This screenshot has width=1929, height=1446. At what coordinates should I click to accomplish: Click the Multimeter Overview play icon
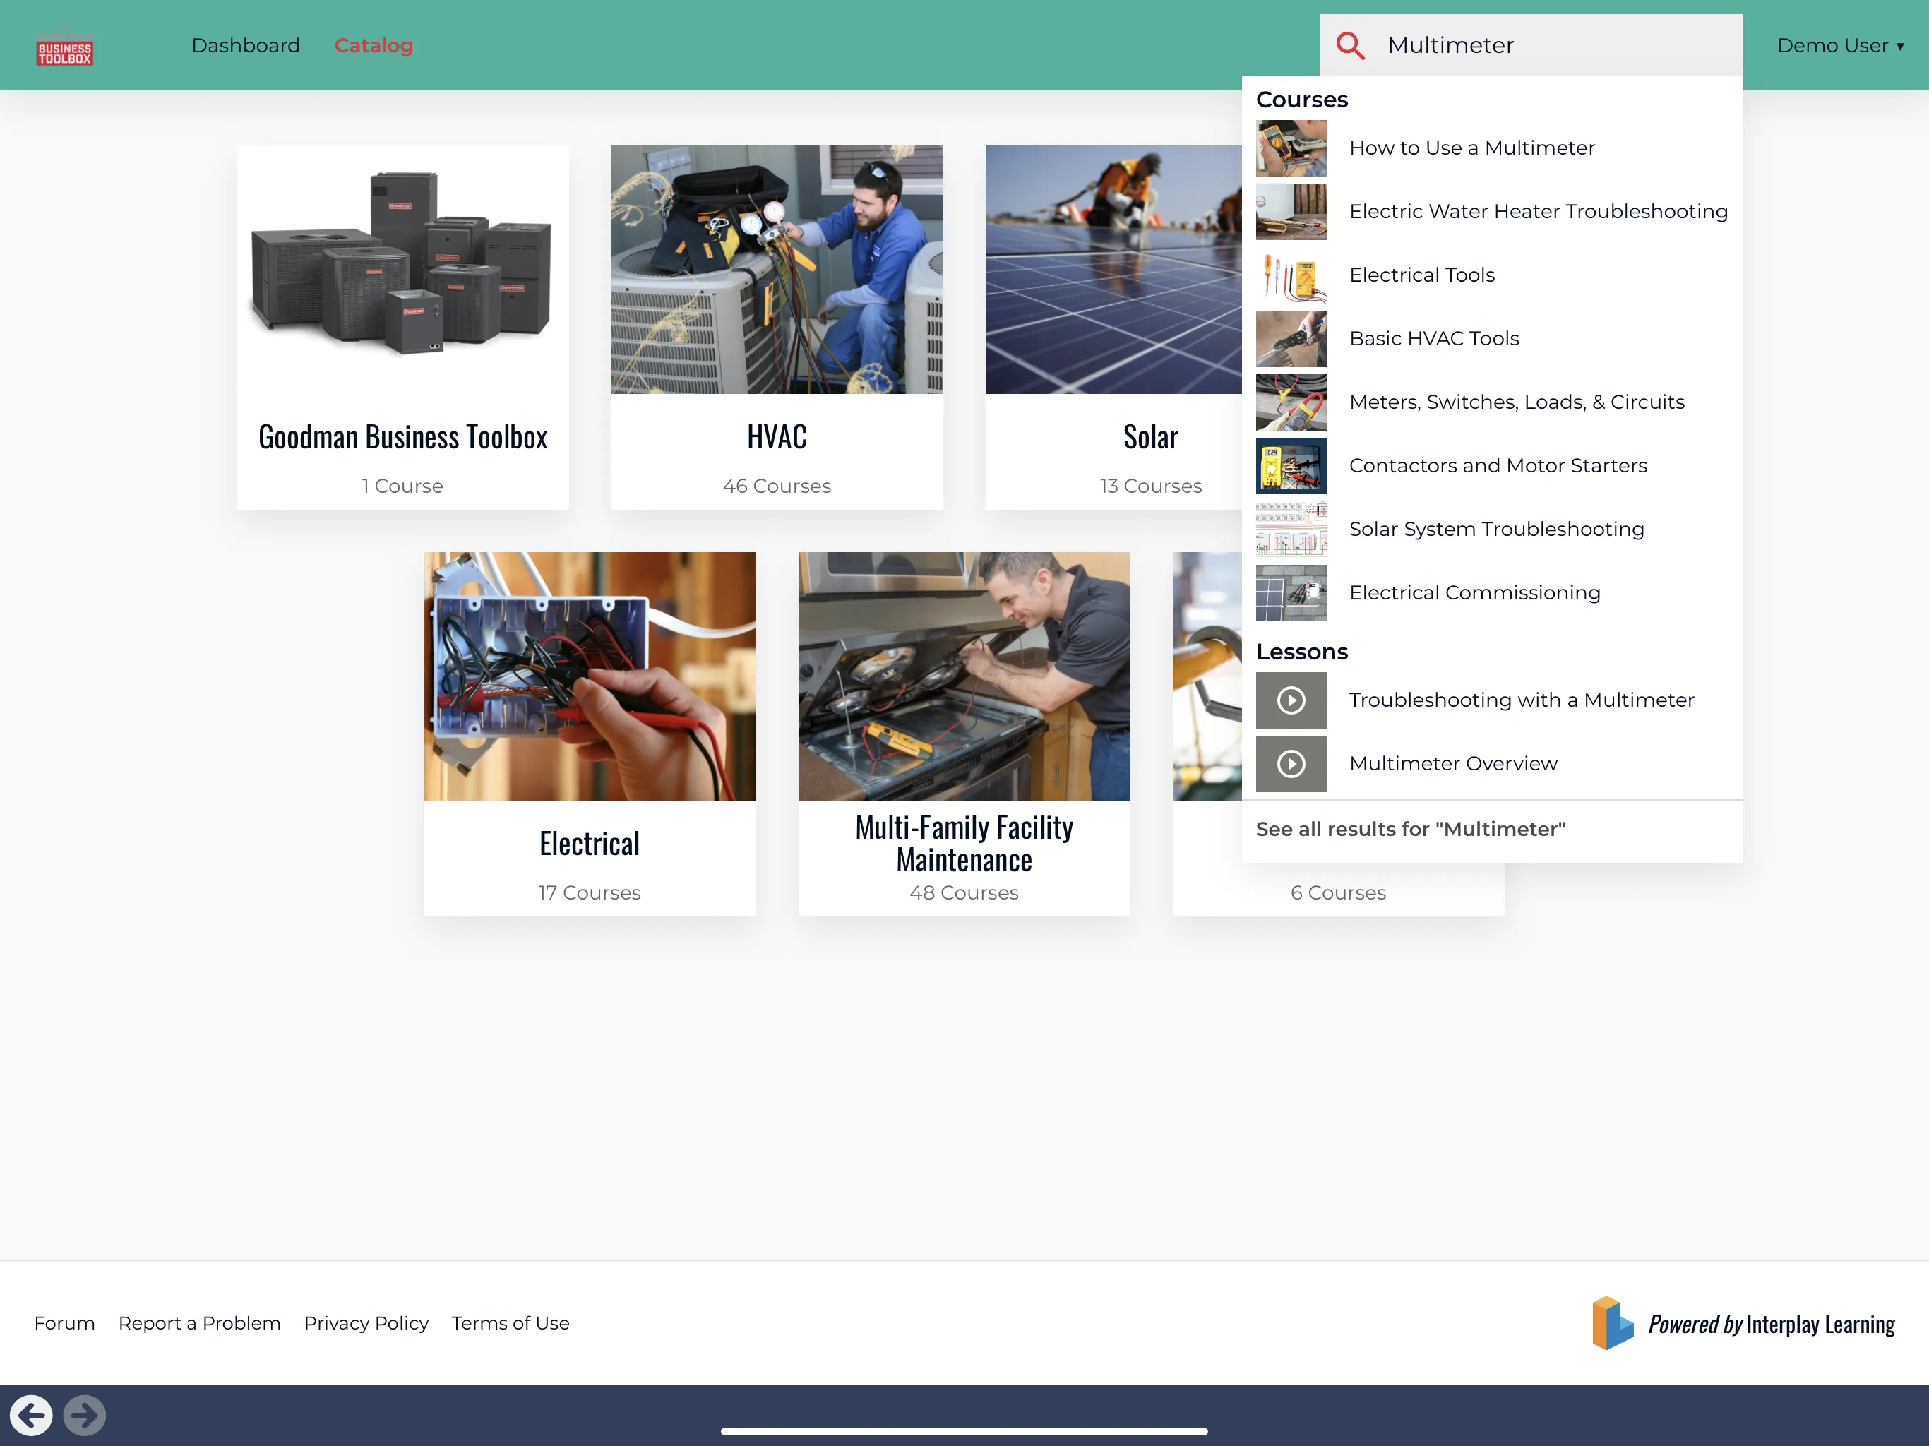tap(1291, 763)
